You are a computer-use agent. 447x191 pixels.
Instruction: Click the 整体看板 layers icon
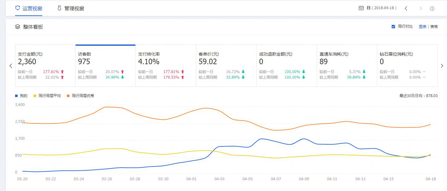(18, 27)
